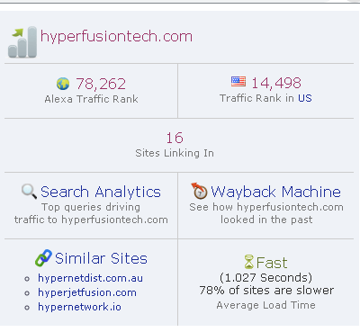Open the Wayback Machine link
Screen dimensions: 360x332
tap(275, 192)
